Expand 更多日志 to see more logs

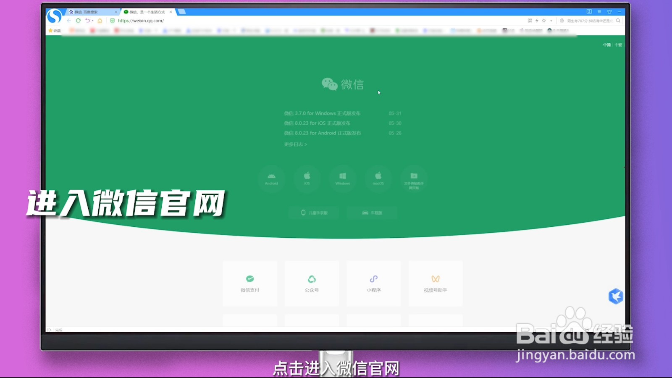[295, 144]
